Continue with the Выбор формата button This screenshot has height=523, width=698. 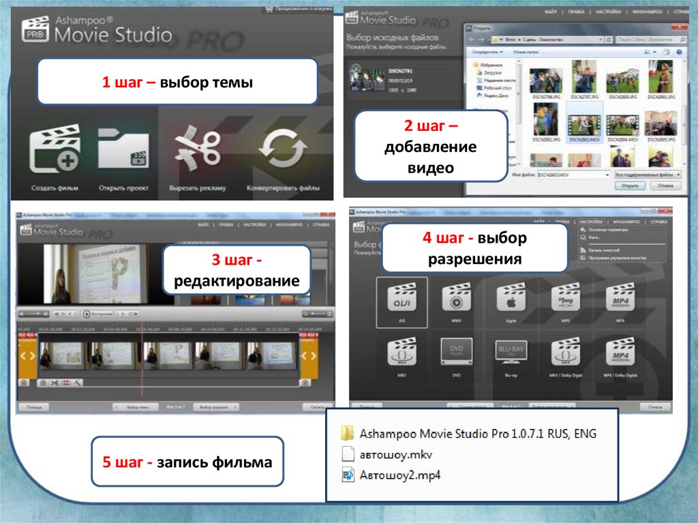pos(216,407)
